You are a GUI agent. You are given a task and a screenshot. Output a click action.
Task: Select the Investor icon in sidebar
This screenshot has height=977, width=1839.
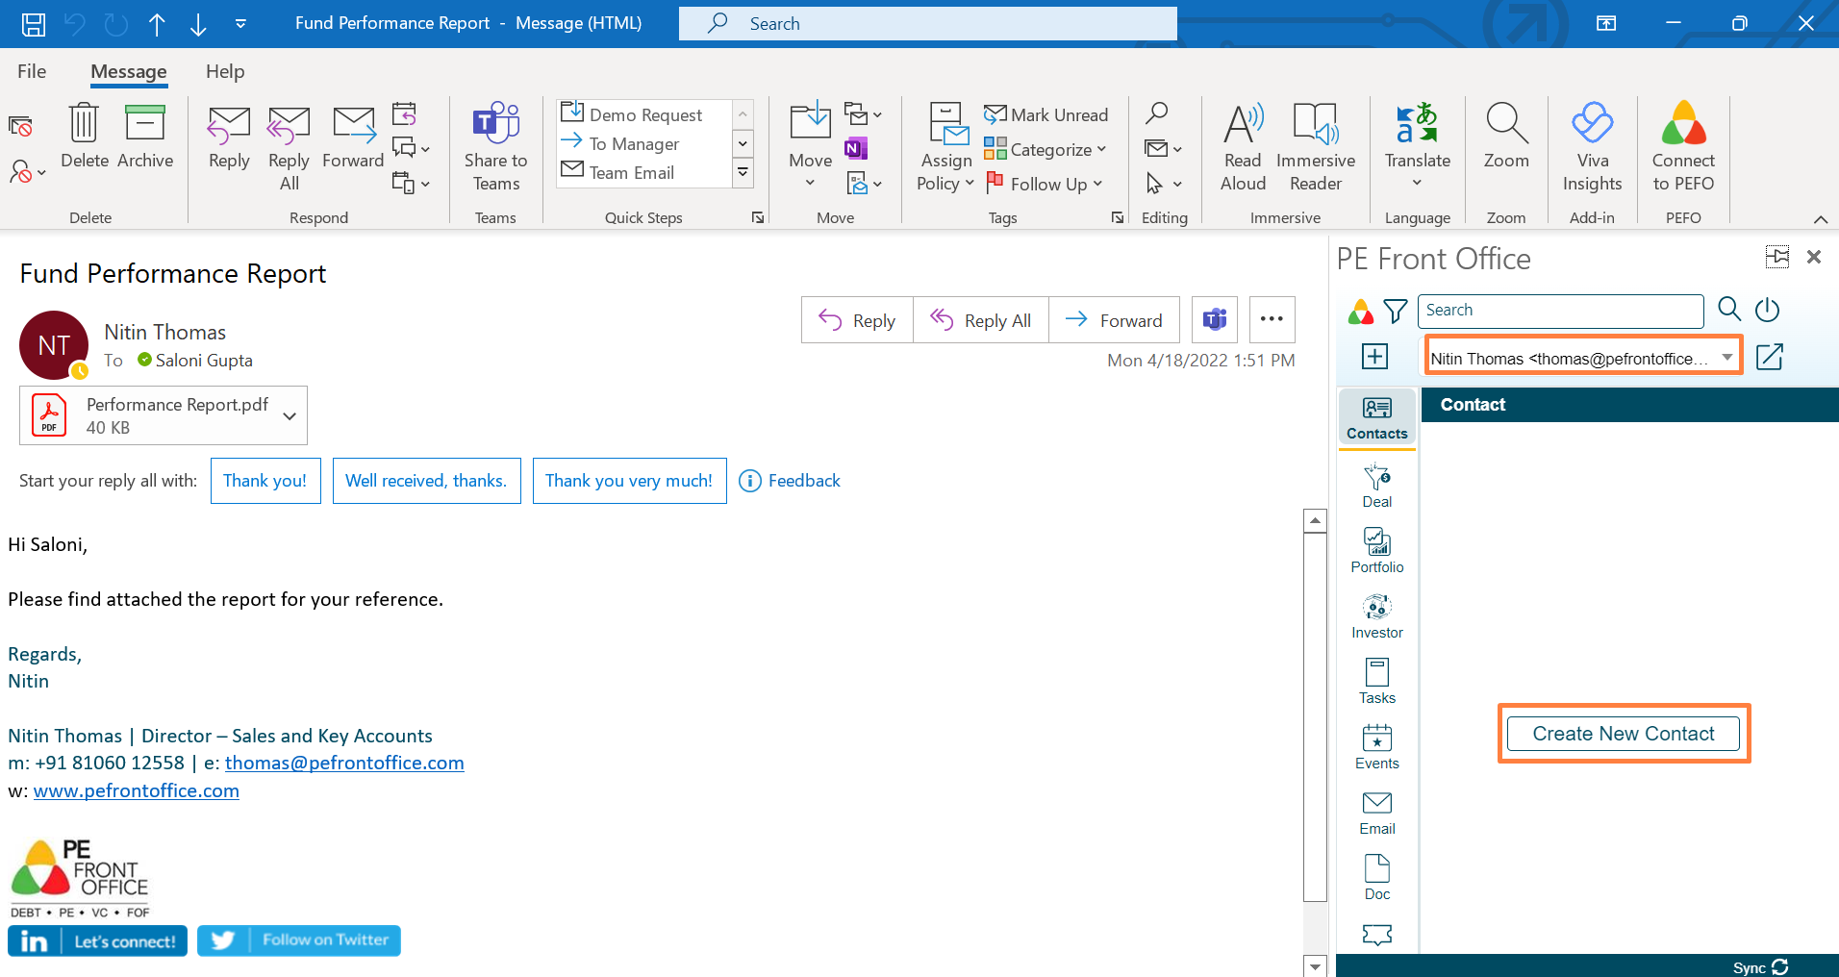(1376, 616)
